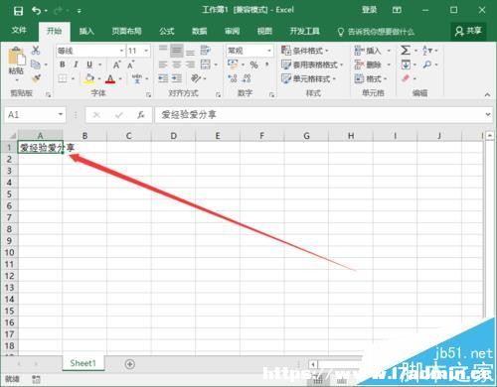Apply the yellow fill color bucket
The height and width of the screenshot is (387, 497).
(89, 78)
